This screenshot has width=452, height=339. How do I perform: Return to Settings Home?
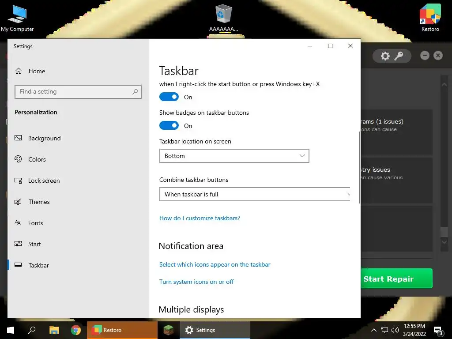(x=37, y=71)
